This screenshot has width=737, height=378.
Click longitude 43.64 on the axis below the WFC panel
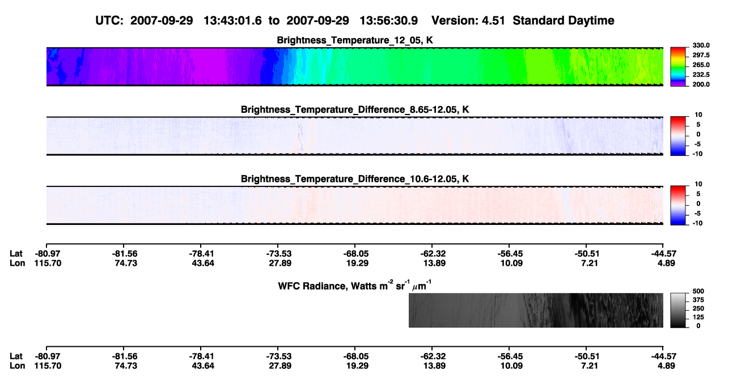(x=202, y=366)
